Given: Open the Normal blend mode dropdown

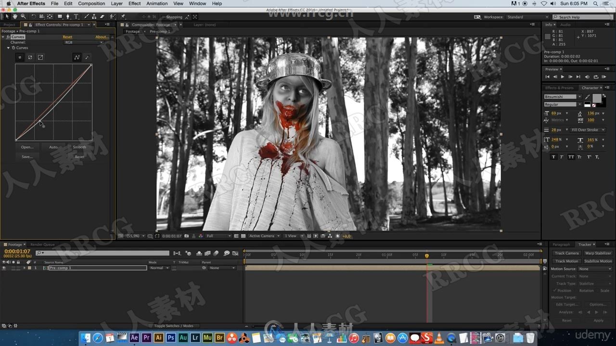Looking at the screenshot, I should (159, 268).
